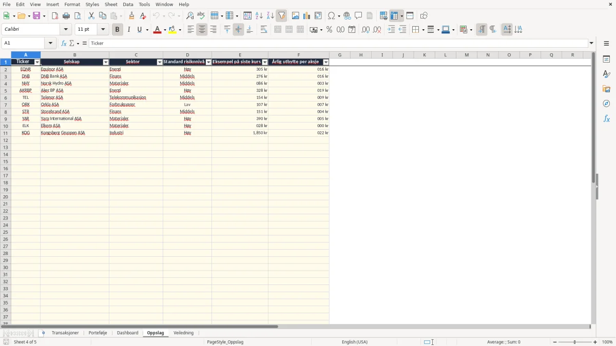The width and height of the screenshot is (616, 346).
Task: Apply the red font color
Action: [x=157, y=30]
